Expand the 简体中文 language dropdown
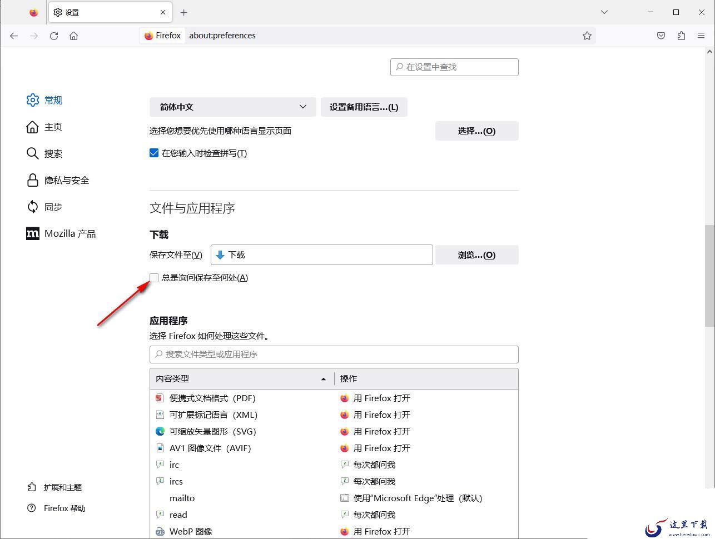The image size is (715, 539). click(x=232, y=107)
